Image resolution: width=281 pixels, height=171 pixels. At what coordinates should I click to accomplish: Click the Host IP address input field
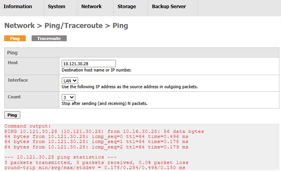tap(89, 63)
